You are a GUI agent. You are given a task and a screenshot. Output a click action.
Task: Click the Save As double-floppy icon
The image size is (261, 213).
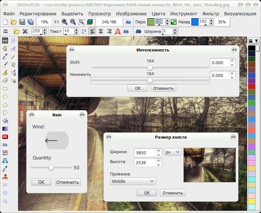(x=31, y=22)
